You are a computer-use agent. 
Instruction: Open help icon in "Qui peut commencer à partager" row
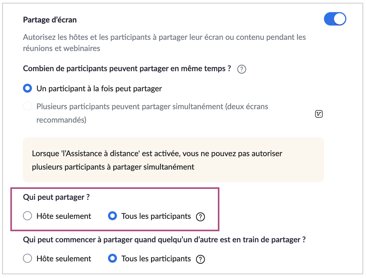pos(200,259)
